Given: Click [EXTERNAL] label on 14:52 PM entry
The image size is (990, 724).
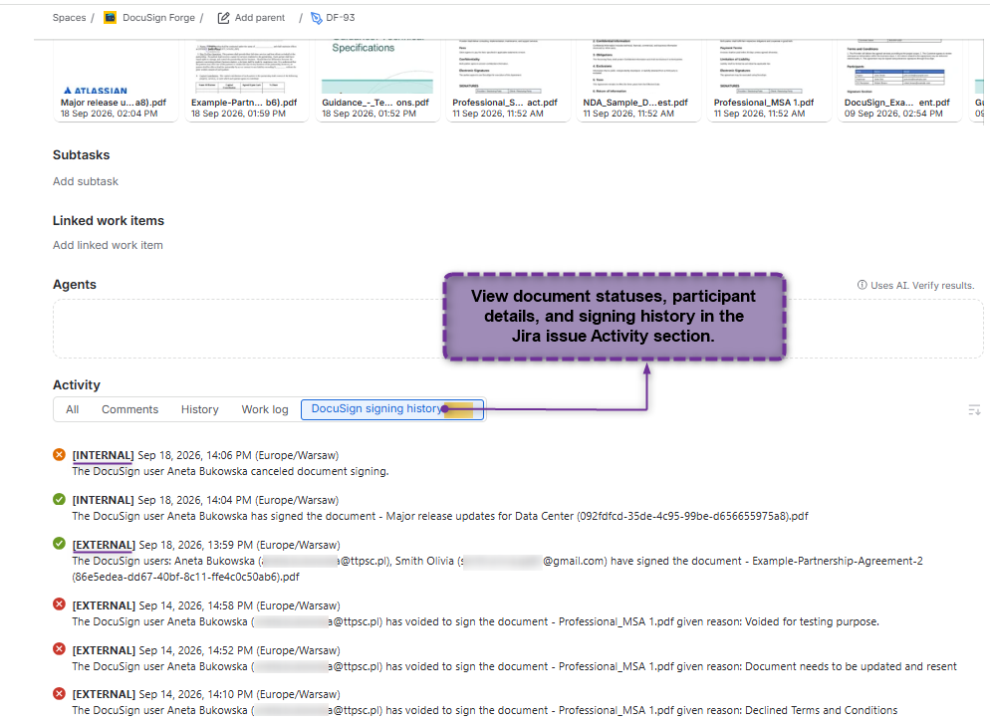Looking at the screenshot, I should (x=104, y=650).
